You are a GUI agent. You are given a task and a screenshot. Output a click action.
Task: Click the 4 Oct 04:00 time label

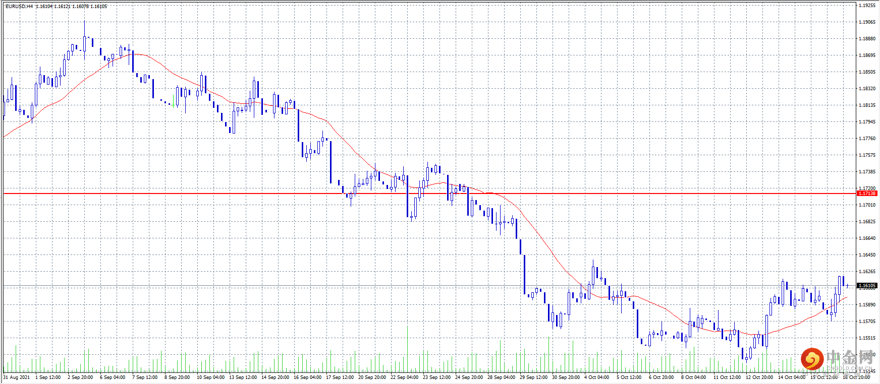pyautogui.click(x=597, y=377)
